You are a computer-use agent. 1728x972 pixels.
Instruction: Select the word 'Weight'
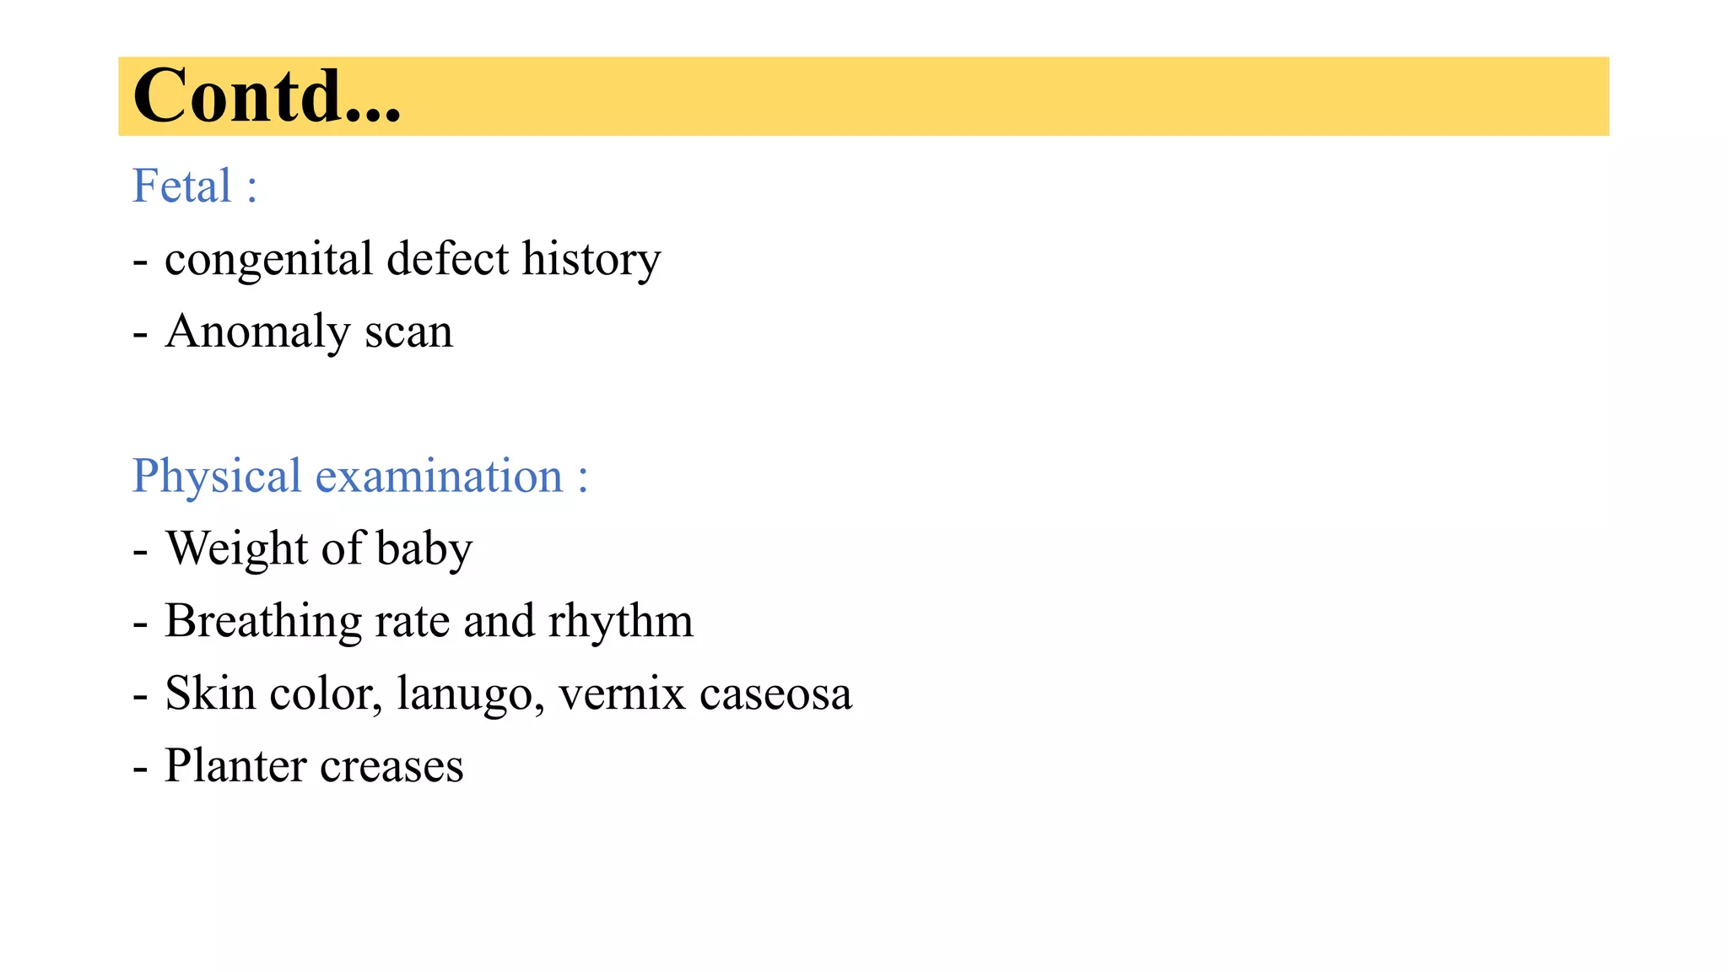click(x=236, y=549)
